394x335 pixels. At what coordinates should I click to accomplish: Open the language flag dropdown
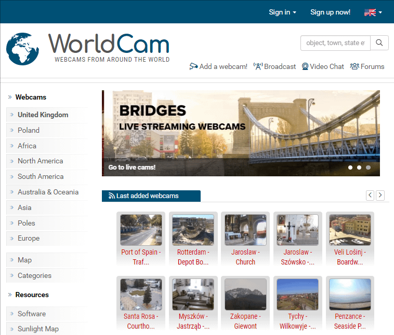[373, 12]
